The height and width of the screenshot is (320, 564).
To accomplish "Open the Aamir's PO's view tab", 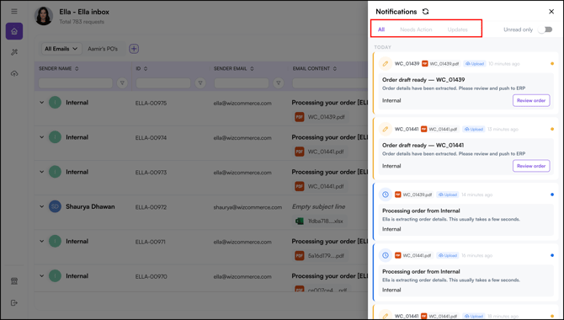I will [x=103, y=49].
